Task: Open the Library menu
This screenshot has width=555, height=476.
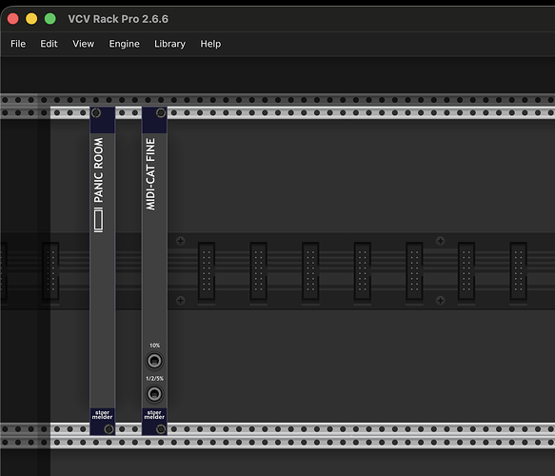Action: [169, 44]
